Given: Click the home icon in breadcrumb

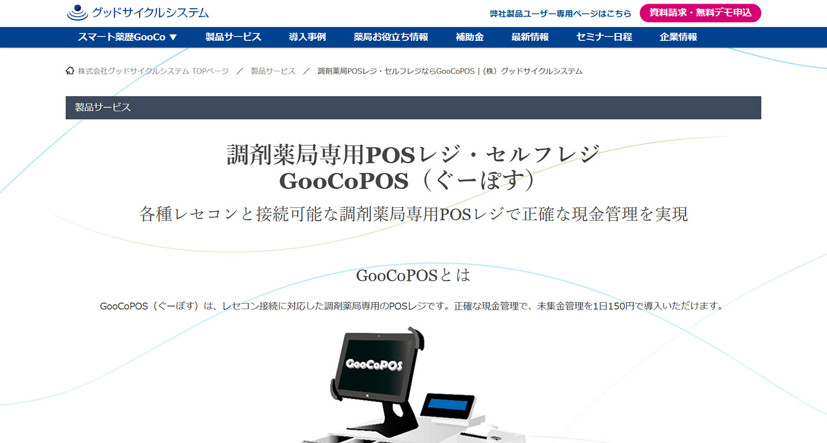Looking at the screenshot, I should (70, 71).
